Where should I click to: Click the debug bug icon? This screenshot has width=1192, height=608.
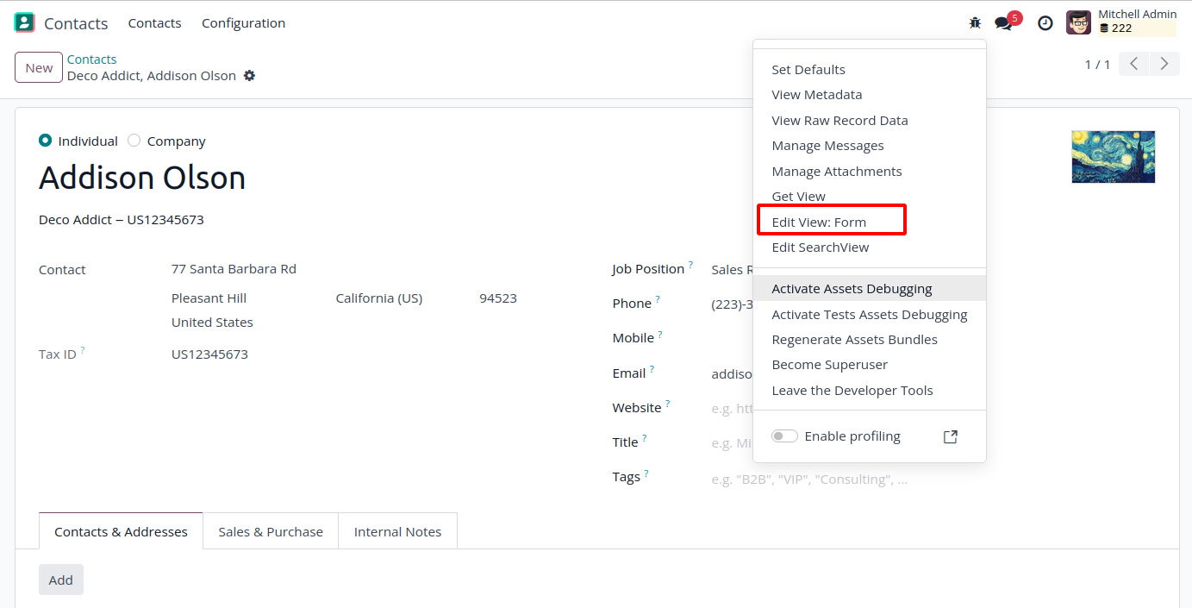(x=975, y=23)
